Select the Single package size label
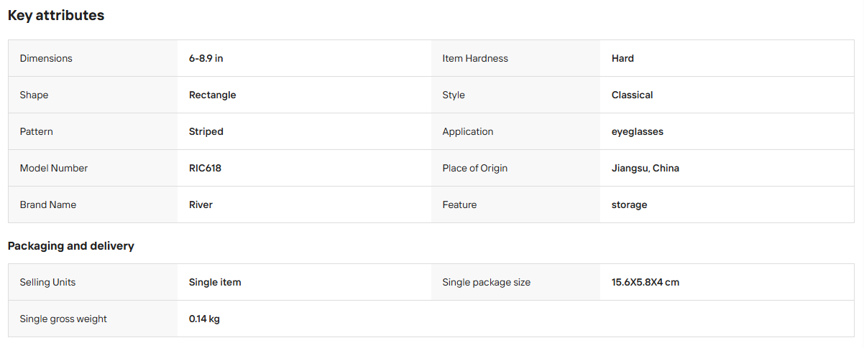The height and width of the screenshot is (348, 864). click(487, 282)
